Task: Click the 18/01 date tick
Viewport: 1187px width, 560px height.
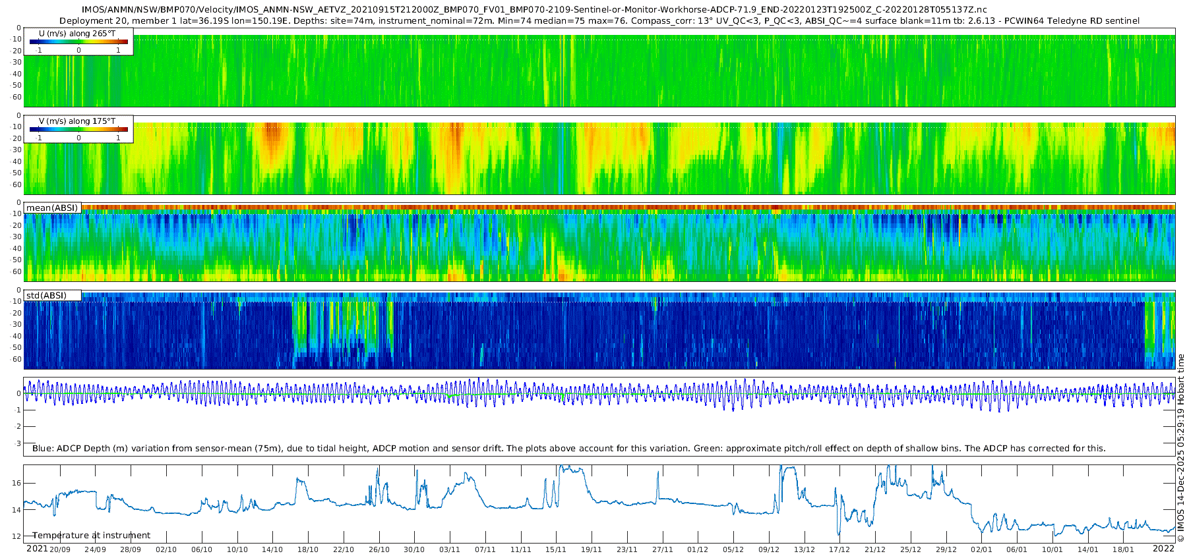Action: [1123, 549]
